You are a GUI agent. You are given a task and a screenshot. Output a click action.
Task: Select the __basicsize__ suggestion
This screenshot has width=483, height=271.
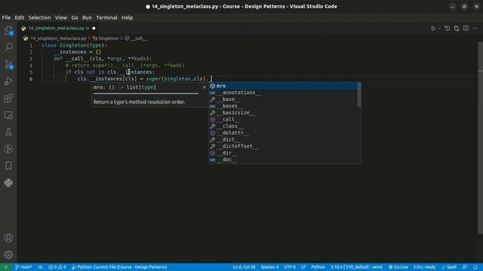pos(284,113)
